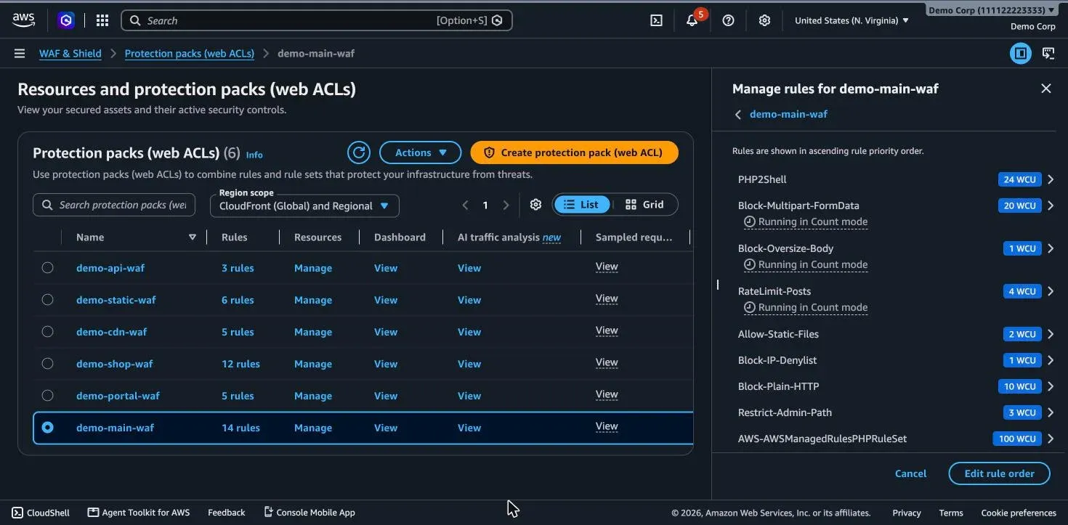
Task: Open the services grid menu icon
Action: (102, 20)
